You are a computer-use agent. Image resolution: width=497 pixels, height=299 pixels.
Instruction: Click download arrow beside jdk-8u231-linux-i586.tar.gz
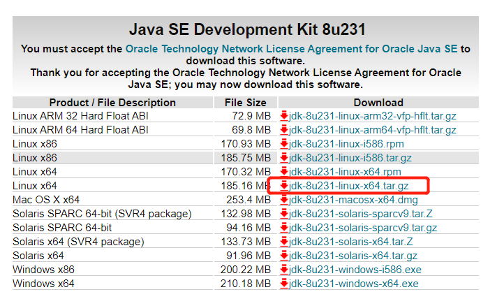284,158
